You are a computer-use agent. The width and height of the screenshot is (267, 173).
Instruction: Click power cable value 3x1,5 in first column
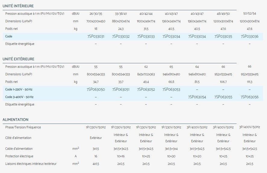[x=96, y=149]
